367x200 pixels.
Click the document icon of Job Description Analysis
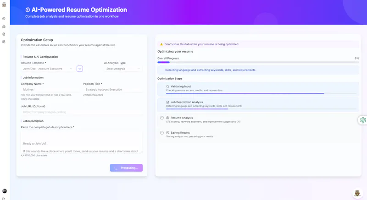(x=167, y=102)
